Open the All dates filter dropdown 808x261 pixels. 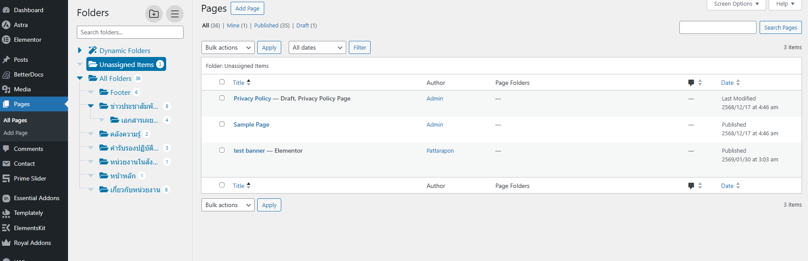[317, 47]
